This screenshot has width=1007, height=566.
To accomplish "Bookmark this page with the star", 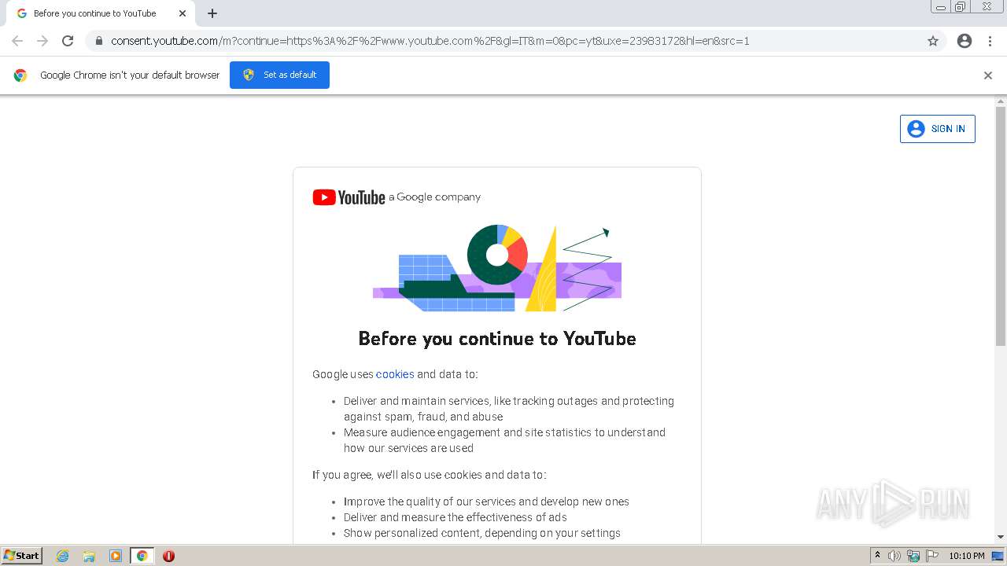I will point(933,41).
